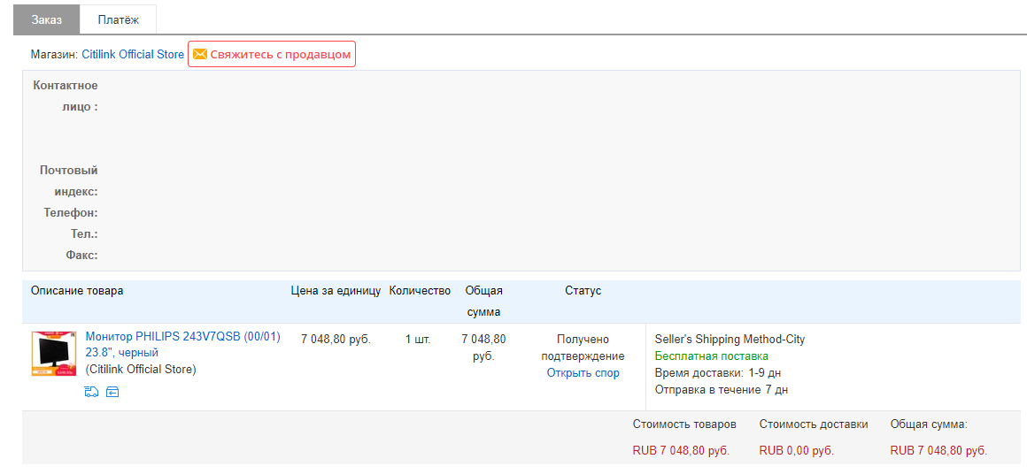The image size is (1027, 474).
Task: Open the Citilink Official Store link
Action: [x=133, y=54]
